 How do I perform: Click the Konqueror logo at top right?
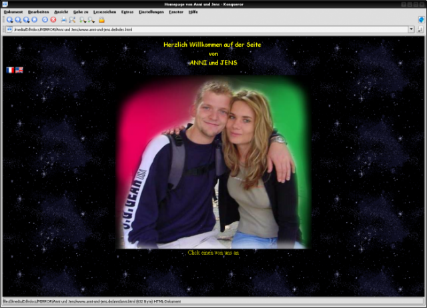[421, 20]
